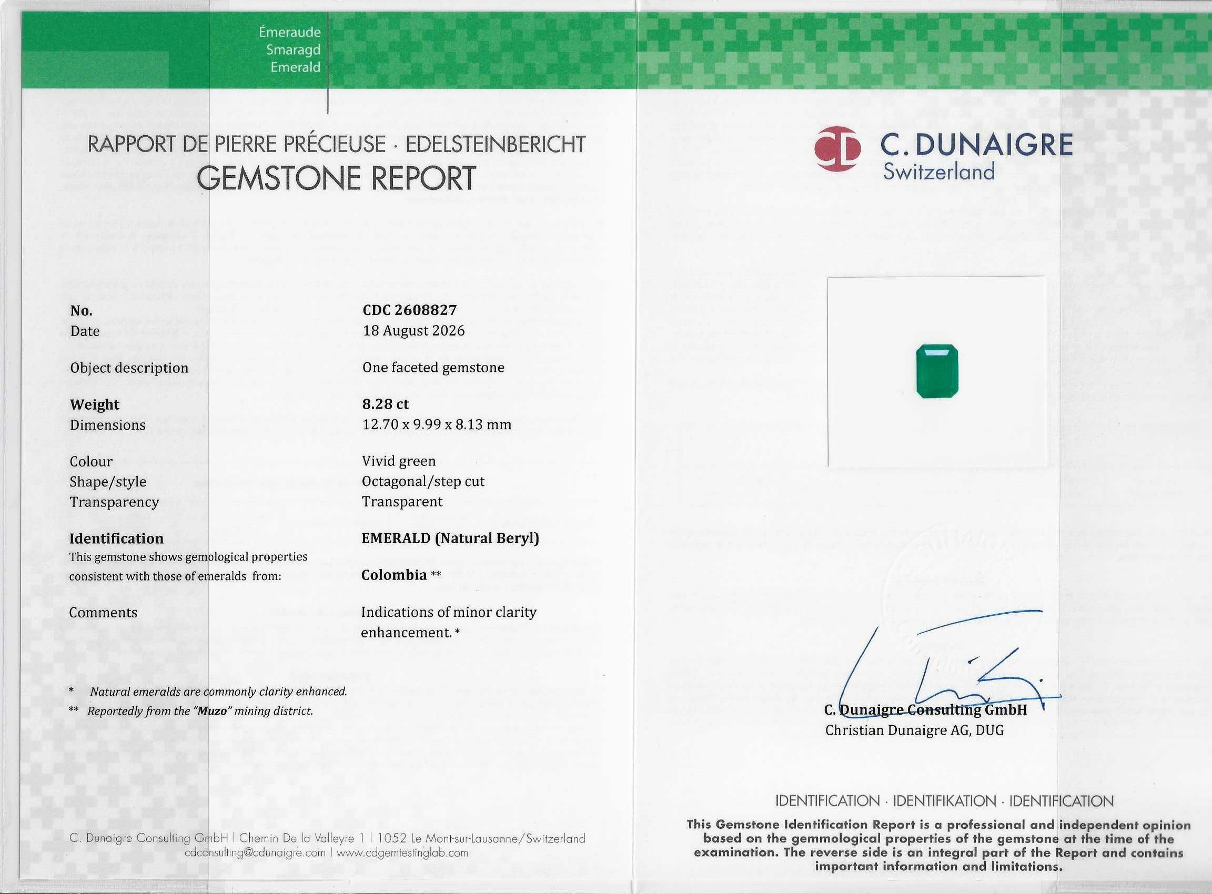Click the No. label
The image size is (1212, 894).
[81, 311]
